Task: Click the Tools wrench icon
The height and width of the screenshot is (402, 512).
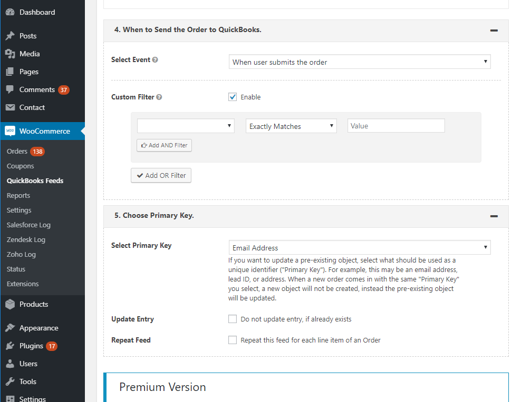Action: [10, 381]
